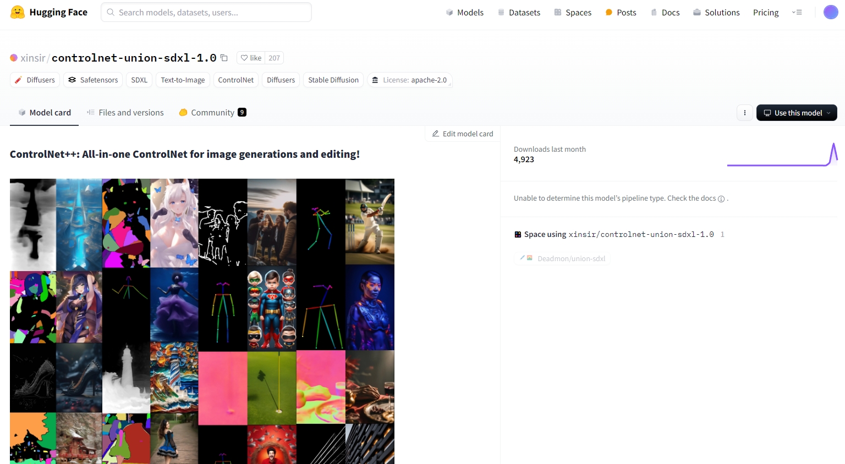Click the Files and versions icon
Viewport: 845px width, 464px height.
coord(91,112)
